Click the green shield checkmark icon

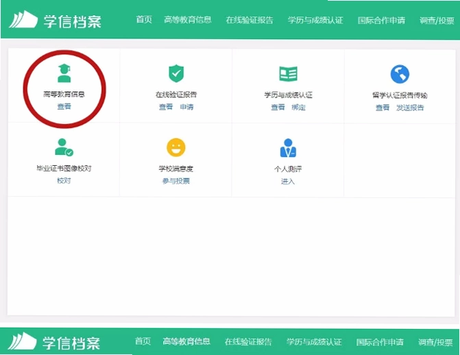point(176,73)
